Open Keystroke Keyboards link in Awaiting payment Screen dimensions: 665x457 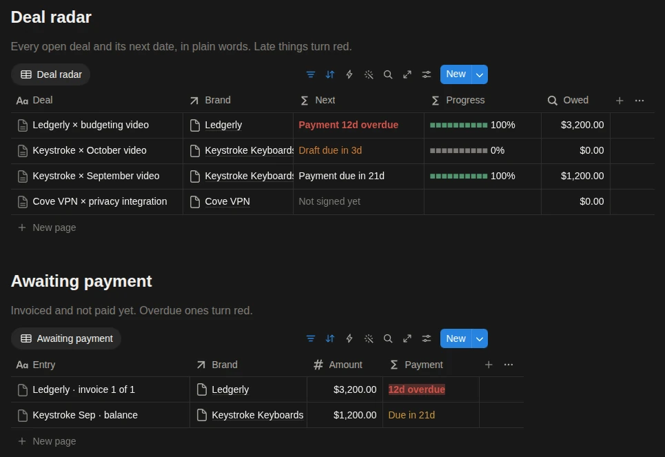[258, 415]
